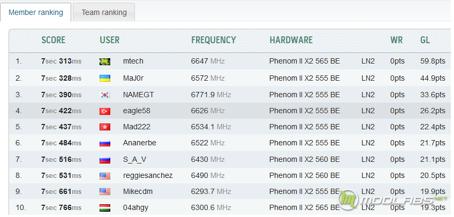Click the flag icon beside mtech

tap(105, 61)
